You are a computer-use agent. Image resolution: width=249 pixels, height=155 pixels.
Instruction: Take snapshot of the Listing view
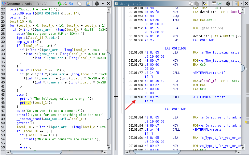pyautogui.click(x=228, y=4)
